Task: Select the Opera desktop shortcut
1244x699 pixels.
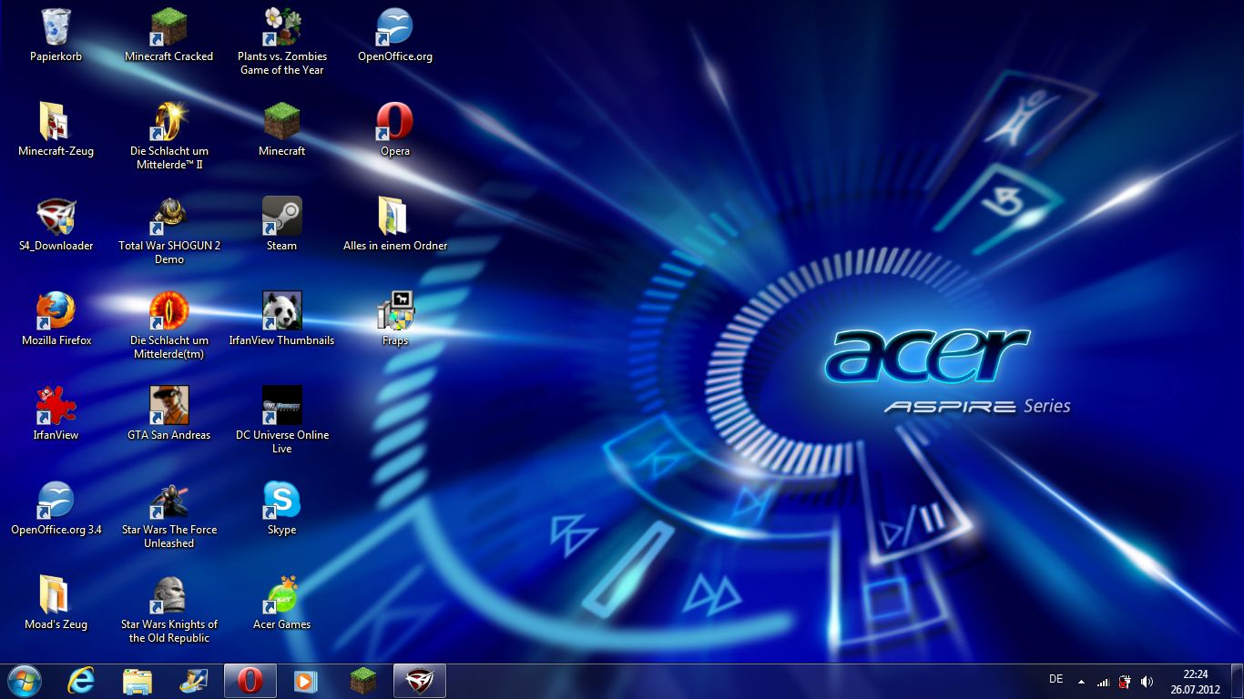Action: pyautogui.click(x=394, y=122)
